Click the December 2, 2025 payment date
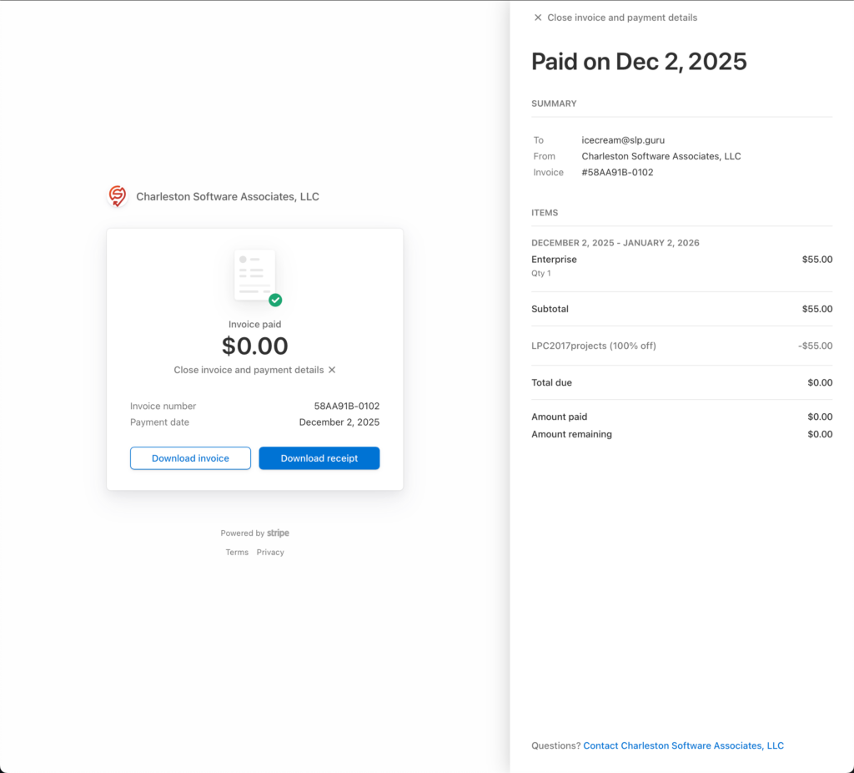The width and height of the screenshot is (854, 773). tap(339, 422)
